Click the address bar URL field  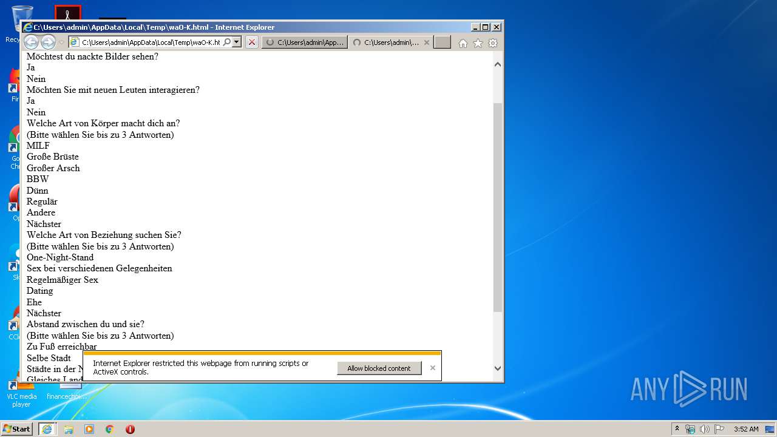click(x=151, y=42)
